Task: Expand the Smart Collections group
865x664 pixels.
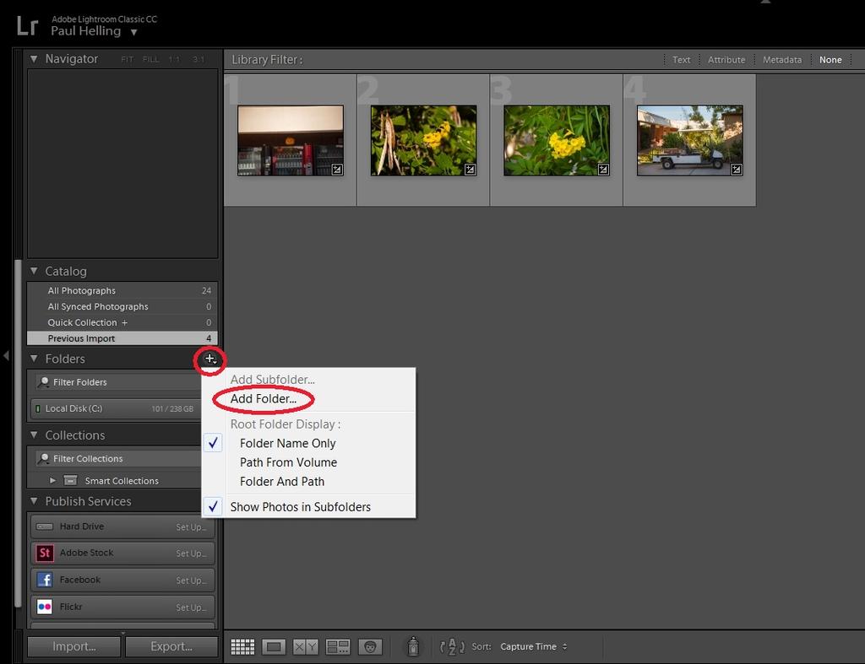Action: (x=52, y=481)
